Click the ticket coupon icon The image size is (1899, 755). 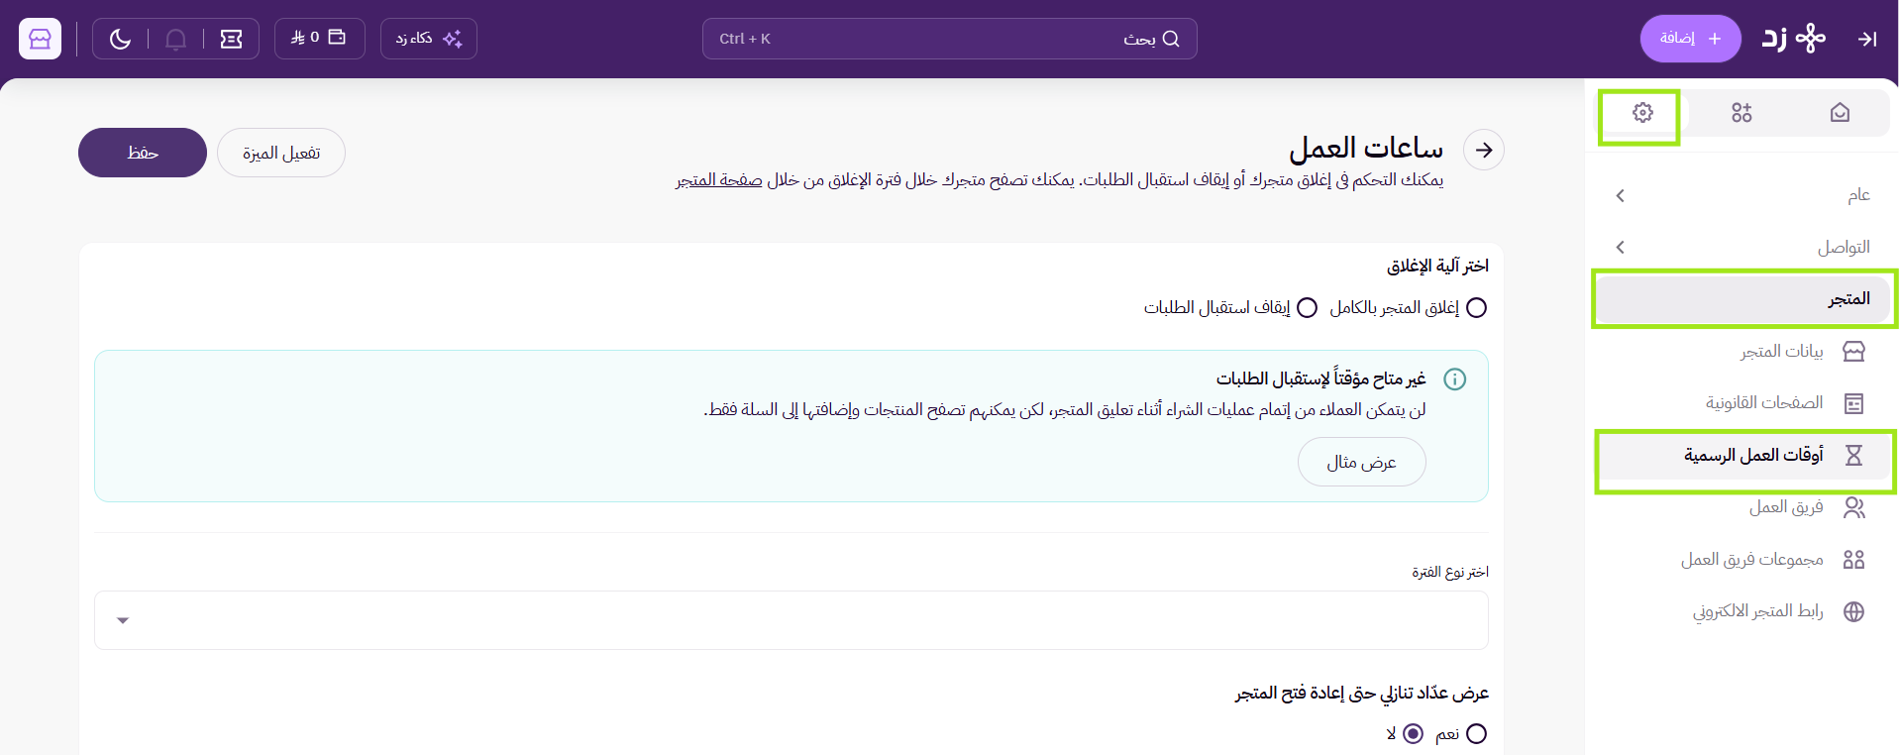pyautogui.click(x=231, y=39)
